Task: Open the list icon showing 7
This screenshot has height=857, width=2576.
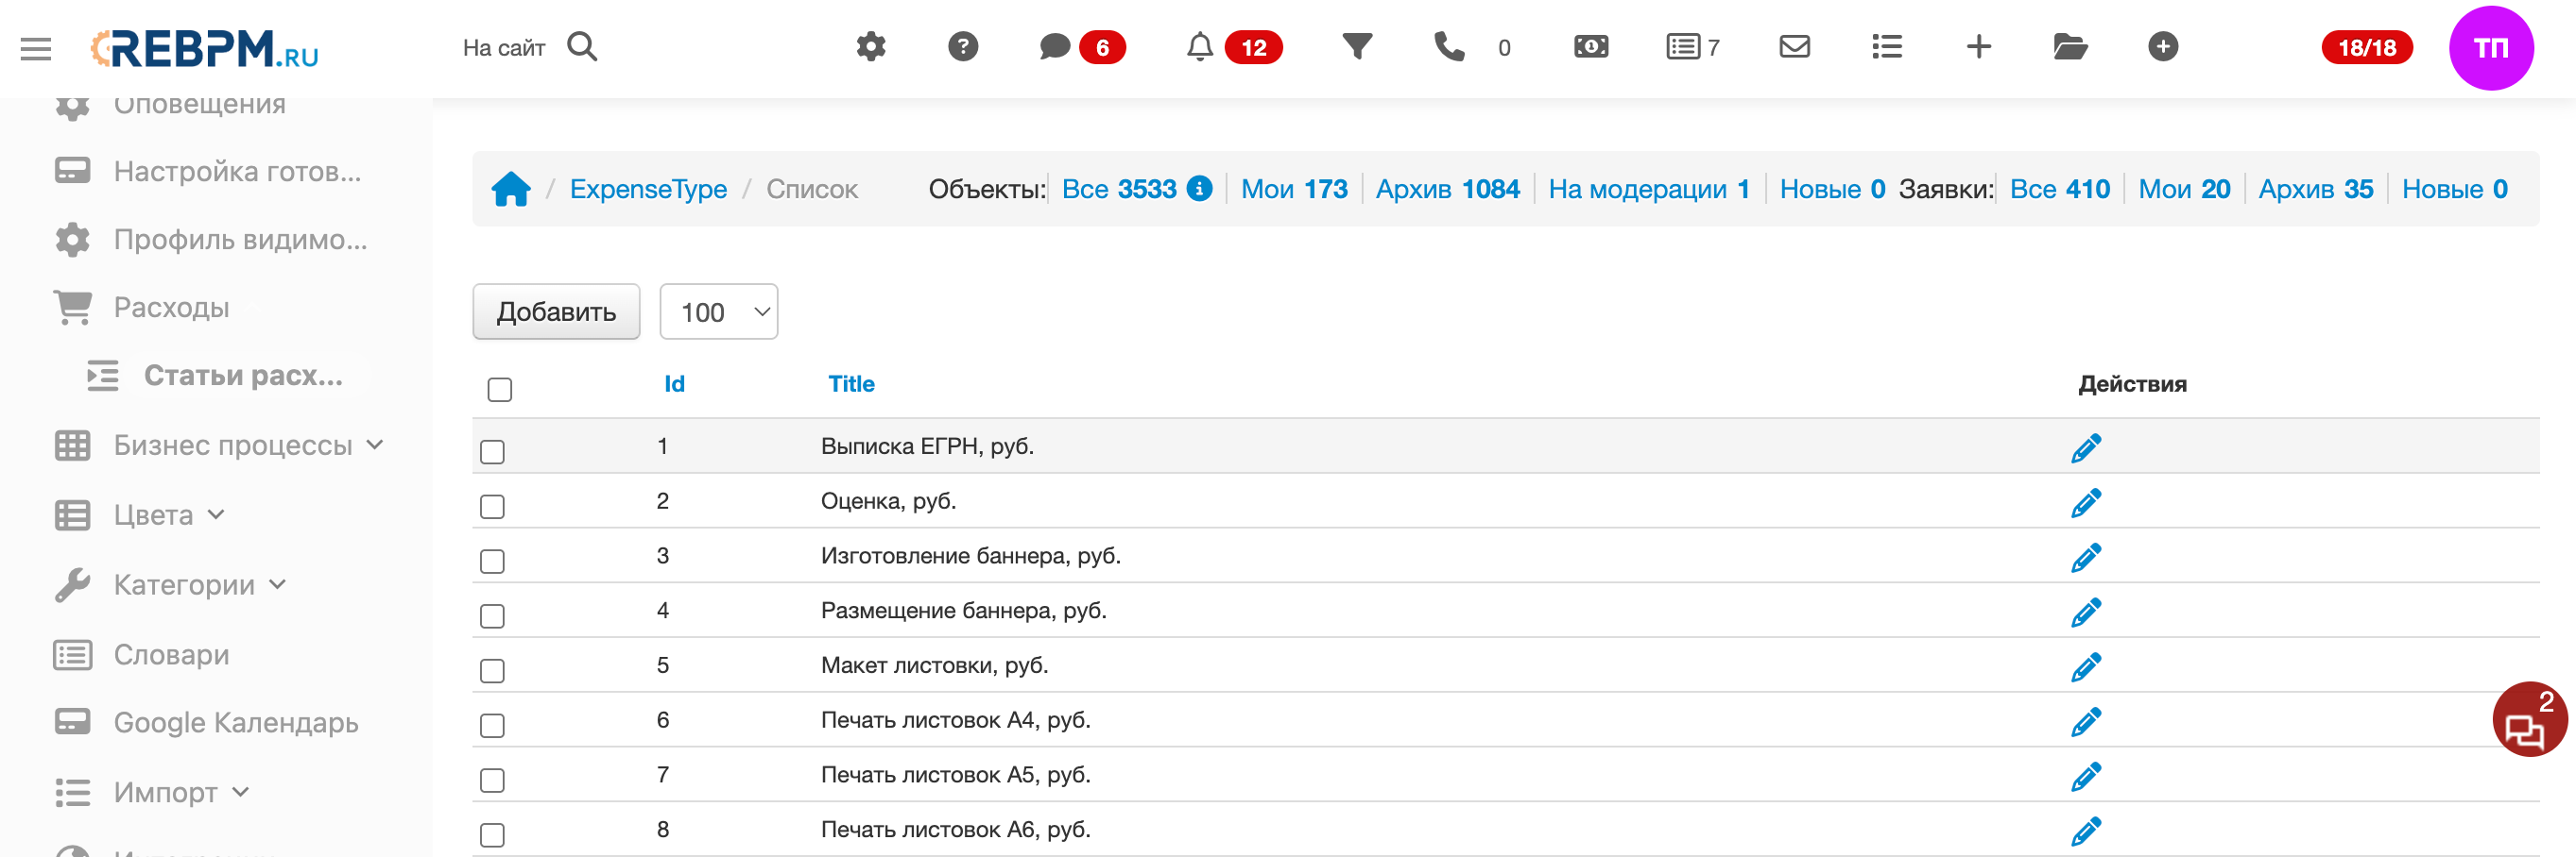Action: point(1692,47)
